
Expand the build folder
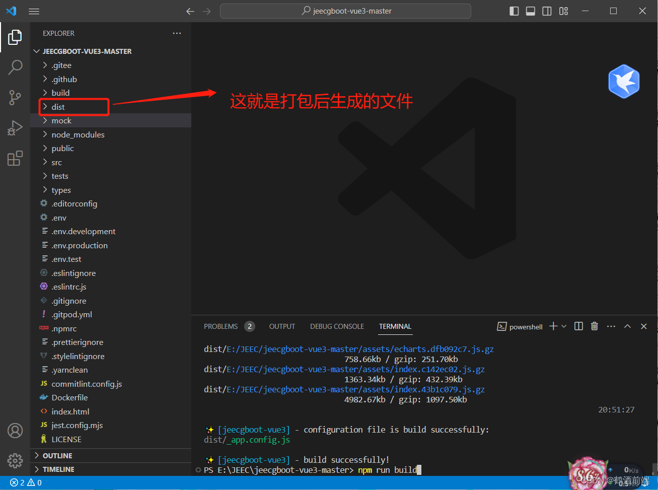click(111, 93)
